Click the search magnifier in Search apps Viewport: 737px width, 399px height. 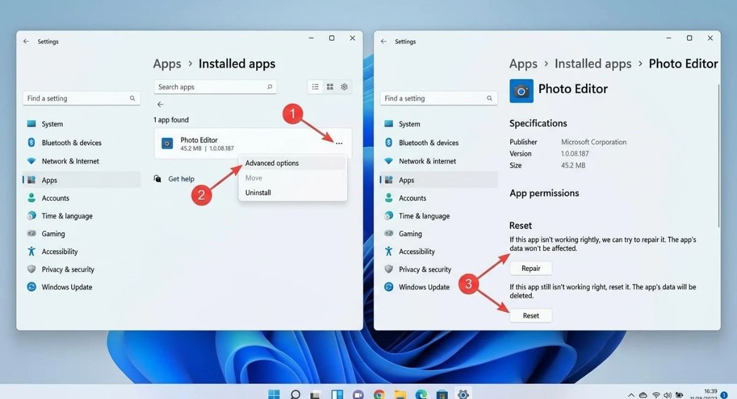pyautogui.click(x=269, y=87)
